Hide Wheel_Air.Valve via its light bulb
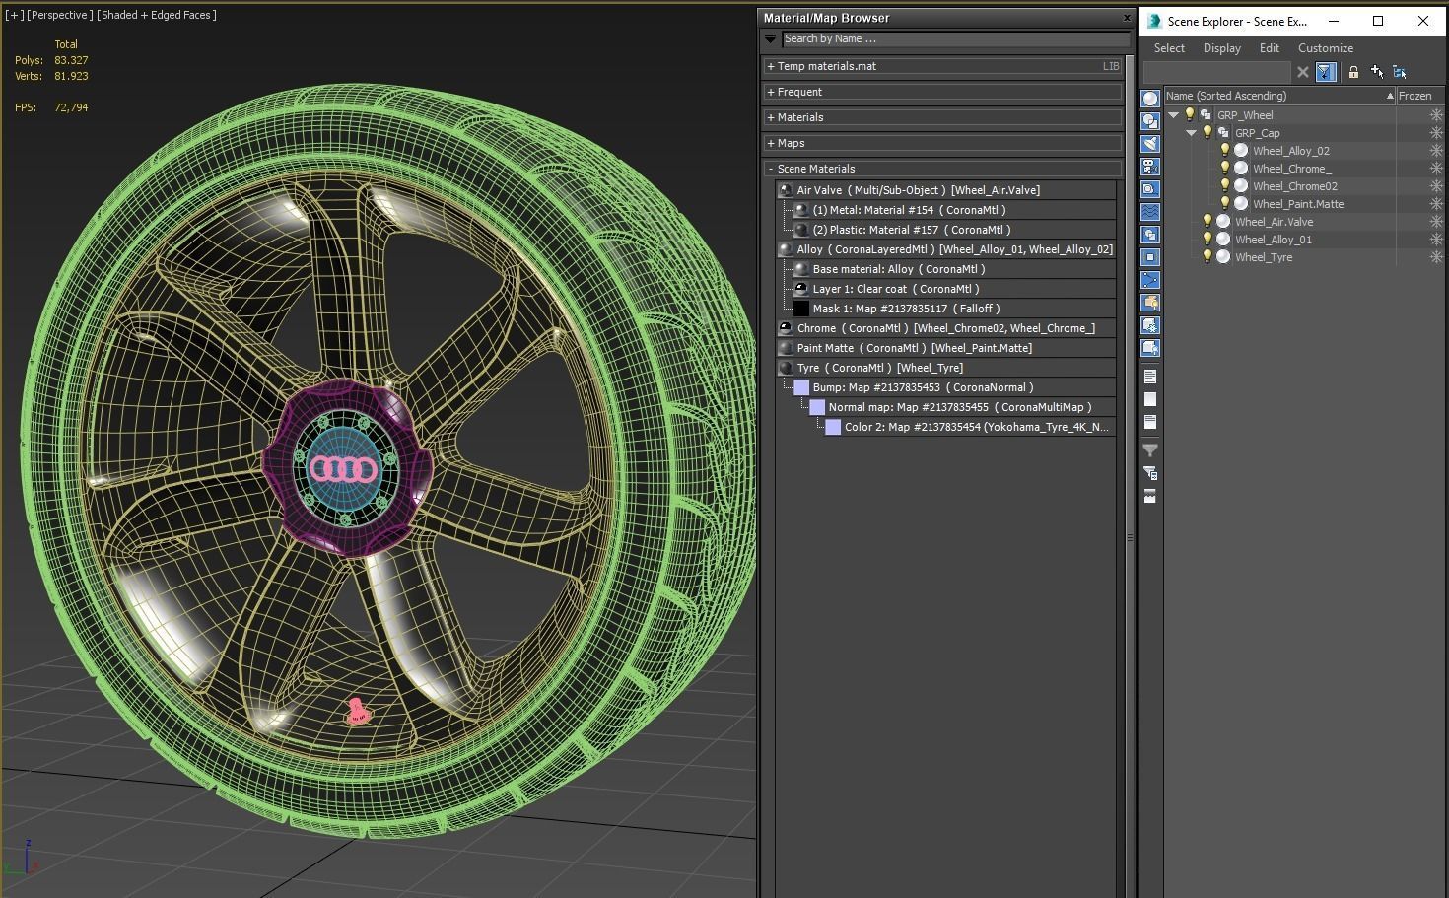The image size is (1449, 898). (1207, 222)
